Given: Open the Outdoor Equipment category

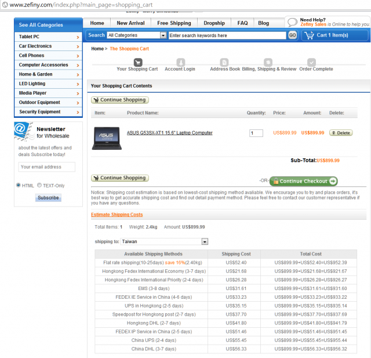Looking at the screenshot, I should coord(48,103).
